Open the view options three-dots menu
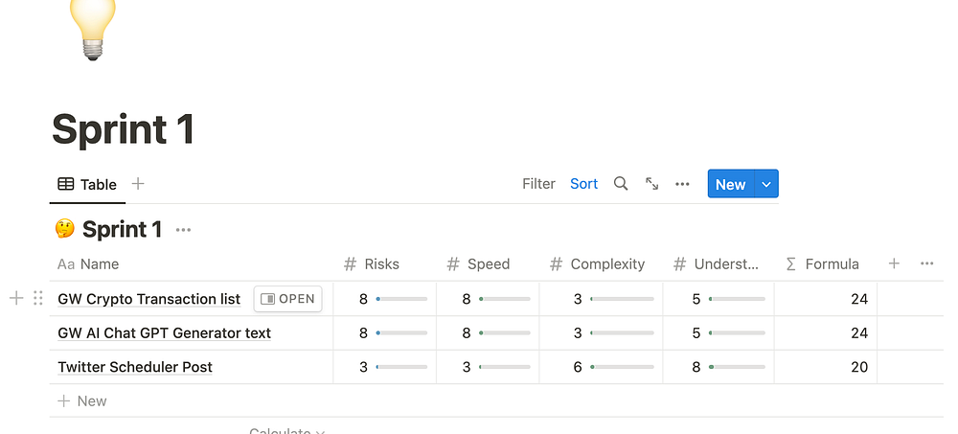Image resolution: width=958 pixels, height=434 pixels. click(x=682, y=184)
